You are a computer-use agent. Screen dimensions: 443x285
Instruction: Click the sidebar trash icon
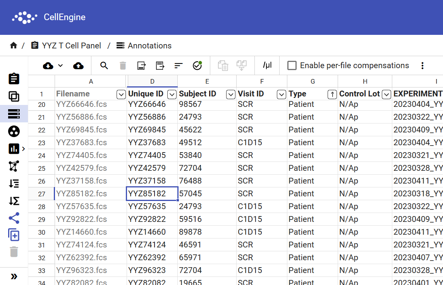click(x=14, y=252)
